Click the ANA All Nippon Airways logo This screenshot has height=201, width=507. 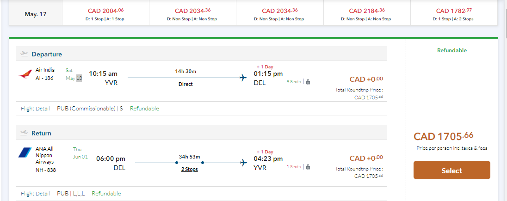pos(25,152)
